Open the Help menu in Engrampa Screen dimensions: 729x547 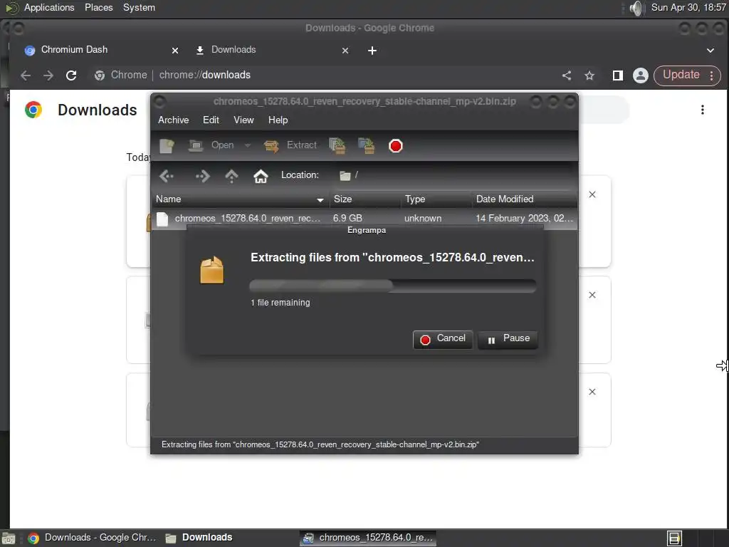tap(278, 120)
